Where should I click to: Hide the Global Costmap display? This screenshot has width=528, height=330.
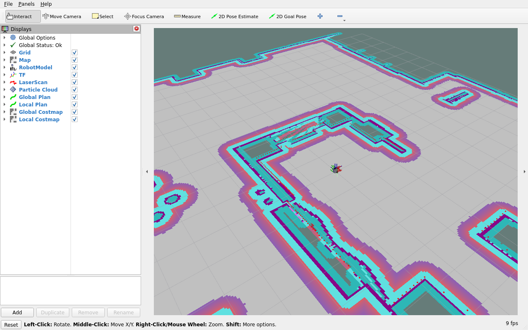(x=75, y=112)
